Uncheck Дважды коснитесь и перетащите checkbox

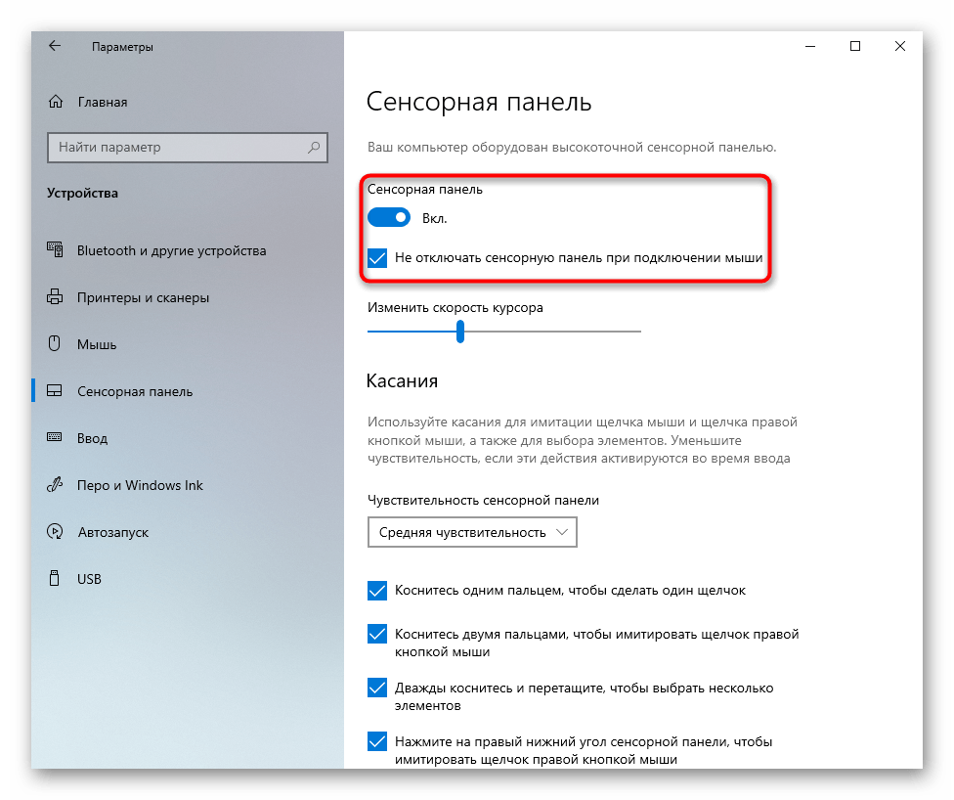click(377, 688)
